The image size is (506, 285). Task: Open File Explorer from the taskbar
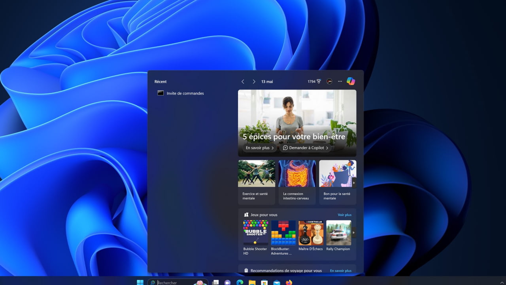pos(252,283)
